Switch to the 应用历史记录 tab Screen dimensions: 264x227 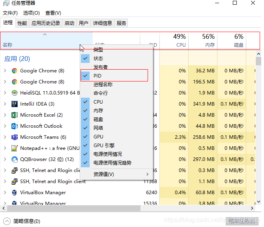[x=46, y=23]
